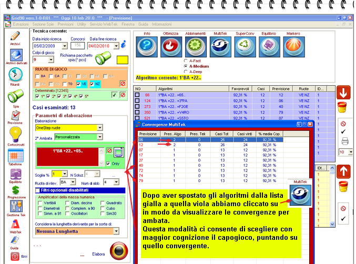Open the Ritardi clock icon
The height and width of the screenshot is (264, 356).
15,75
